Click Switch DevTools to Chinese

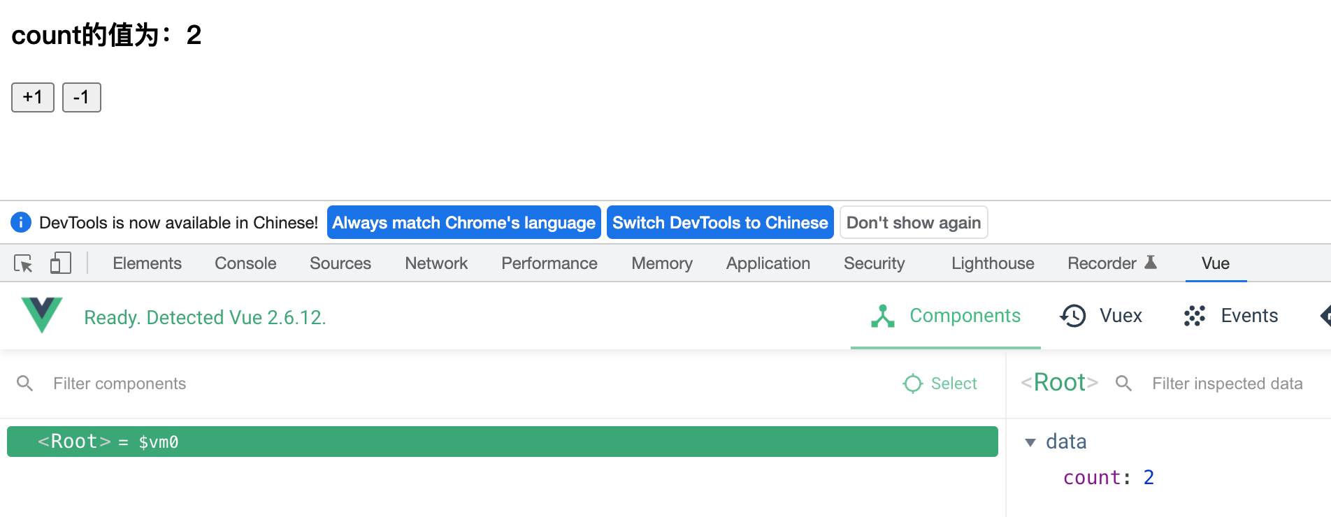(x=719, y=222)
